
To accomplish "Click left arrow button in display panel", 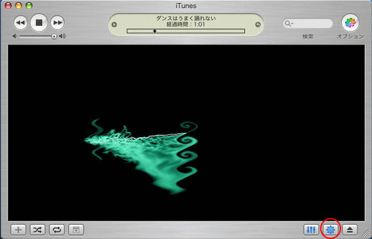I will (114, 25).
